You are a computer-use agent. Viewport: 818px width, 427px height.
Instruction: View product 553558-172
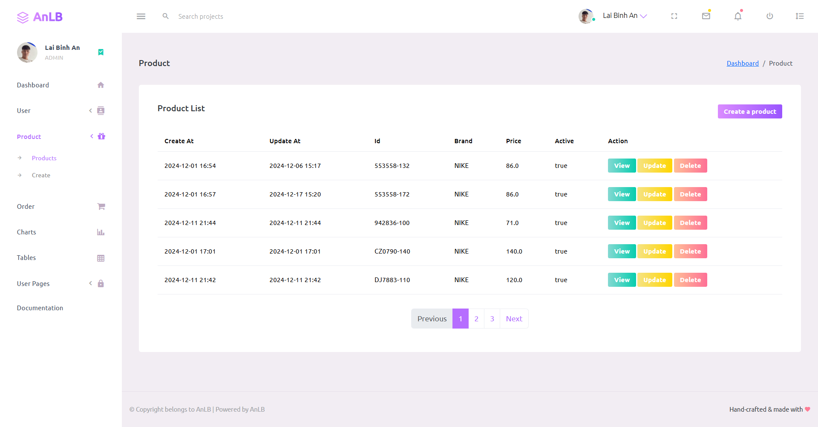tap(622, 194)
